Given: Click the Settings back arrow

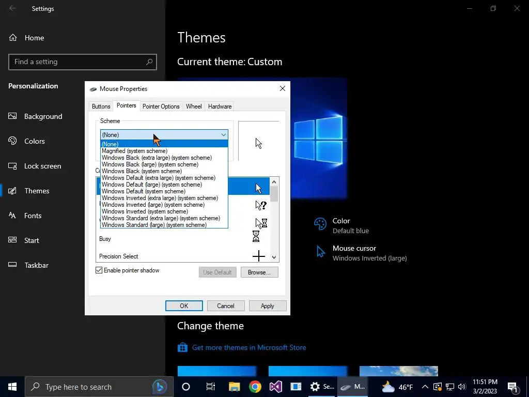Looking at the screenshot, I should click(x=12, y=8).
